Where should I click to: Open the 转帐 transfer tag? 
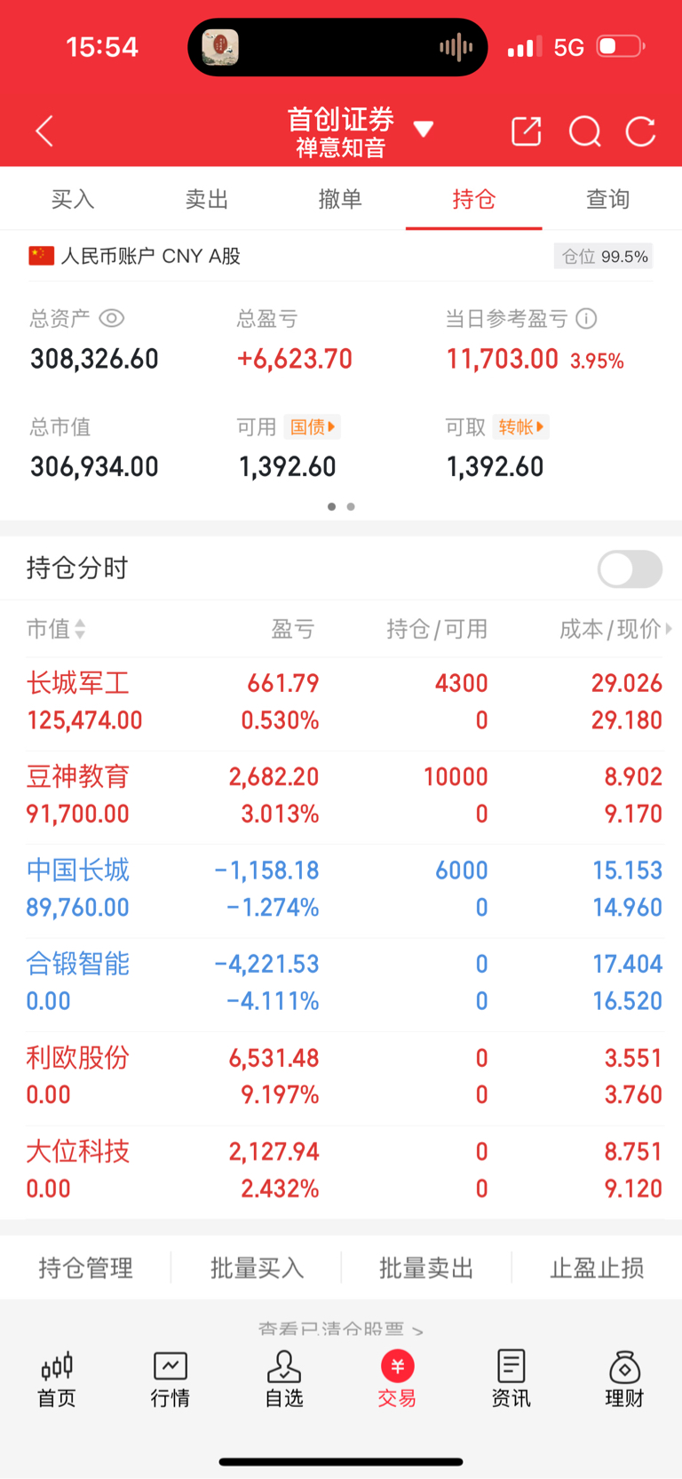tap(521, 427)
